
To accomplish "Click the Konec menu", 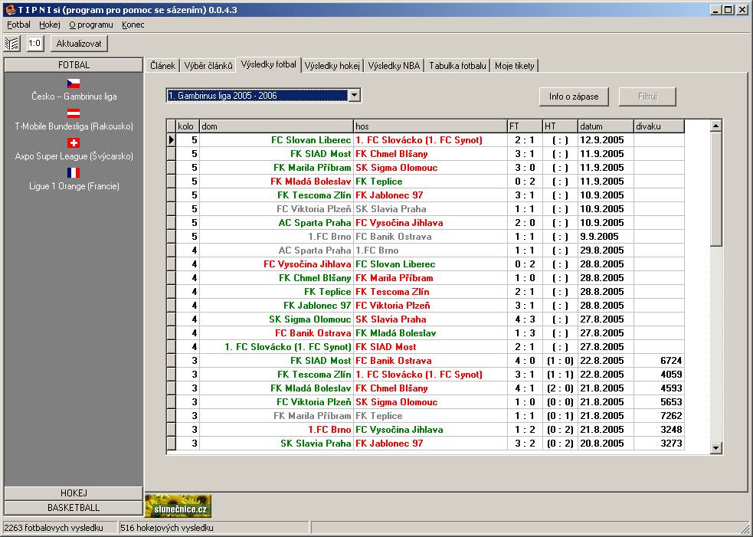I will 133,25.
